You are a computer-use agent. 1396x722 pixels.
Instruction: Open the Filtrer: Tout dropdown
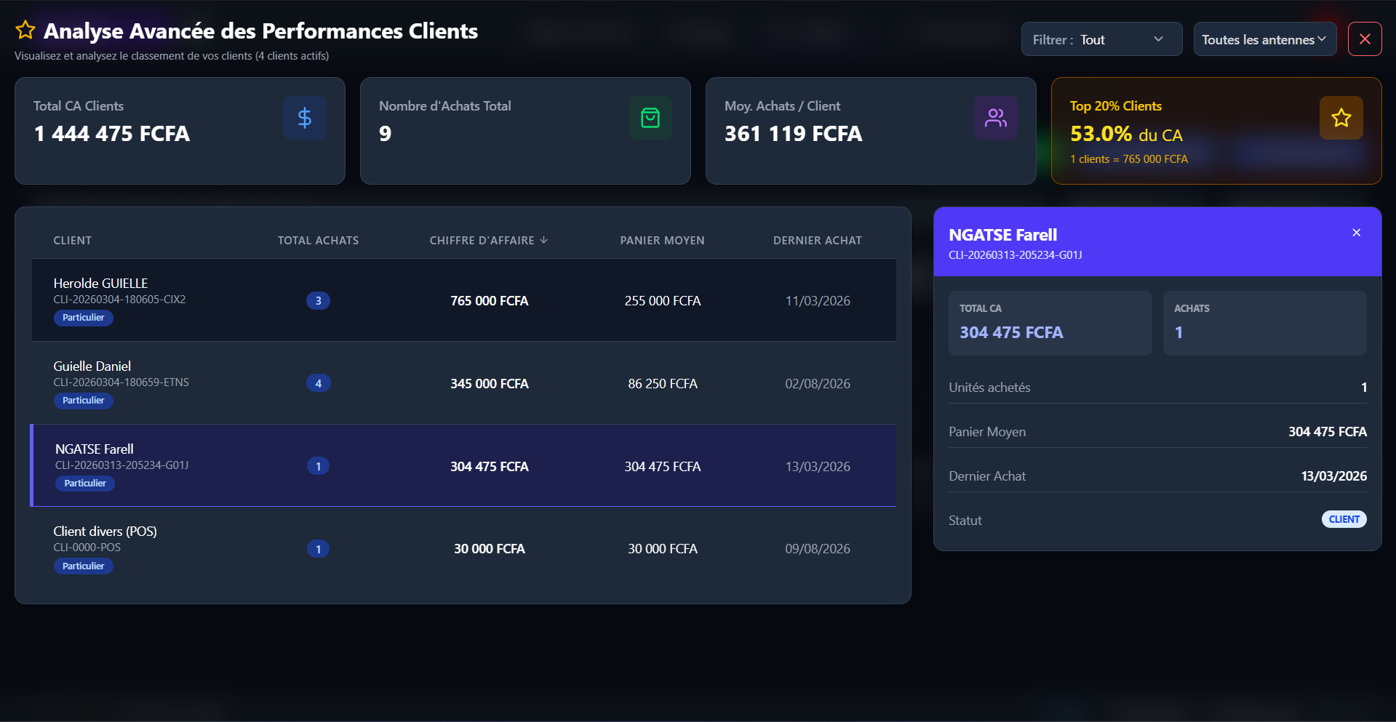[x=1101, y=39]
